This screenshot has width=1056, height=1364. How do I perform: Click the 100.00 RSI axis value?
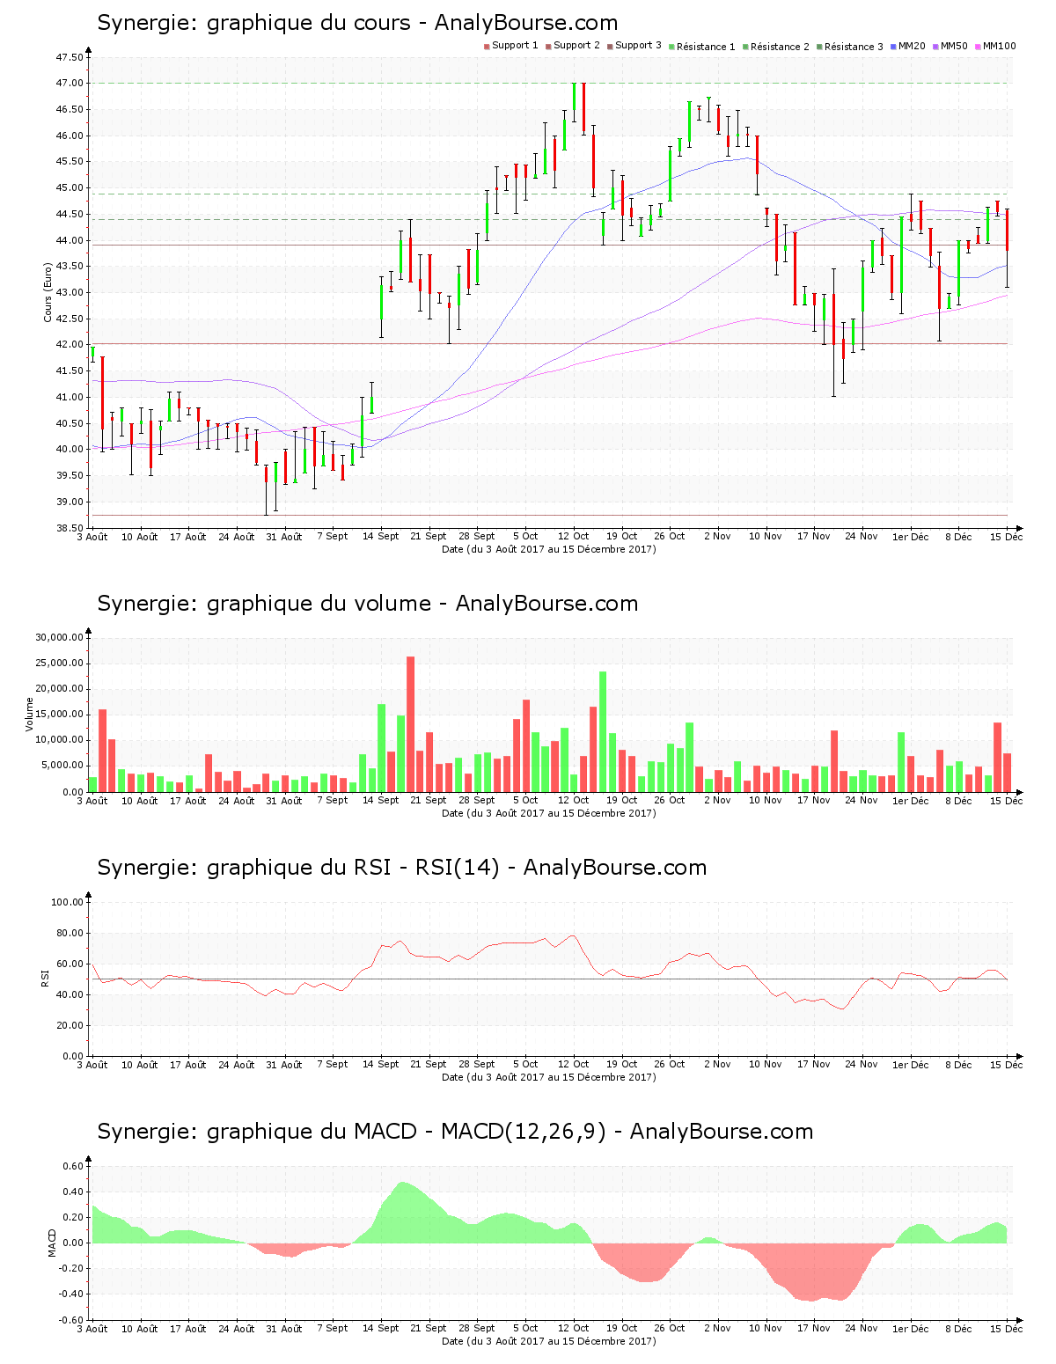point(67,902)
